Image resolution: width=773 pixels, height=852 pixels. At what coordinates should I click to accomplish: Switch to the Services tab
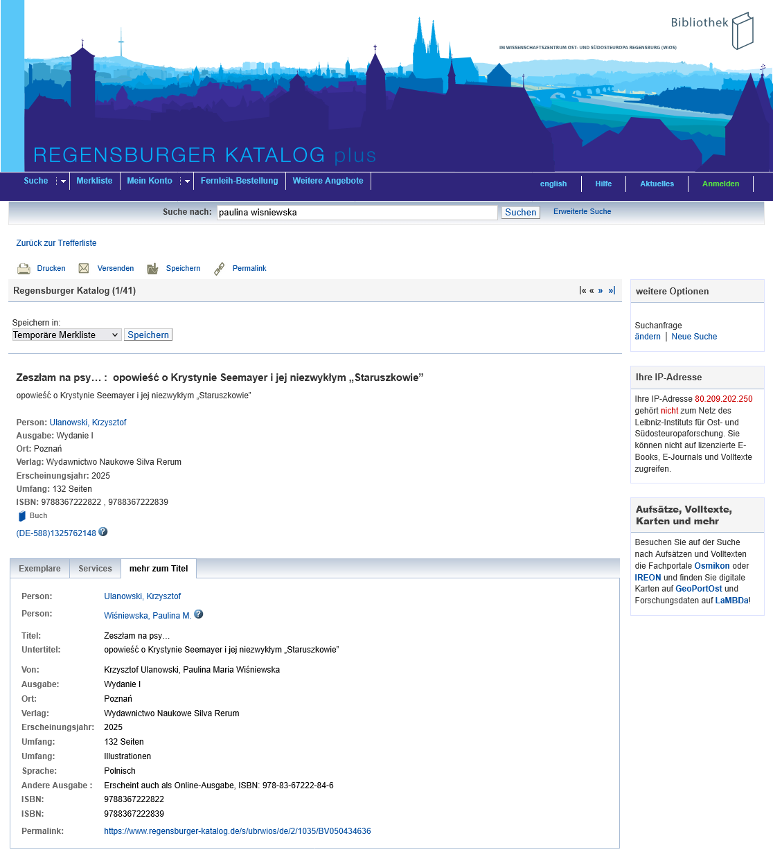[x=95, y=569]
